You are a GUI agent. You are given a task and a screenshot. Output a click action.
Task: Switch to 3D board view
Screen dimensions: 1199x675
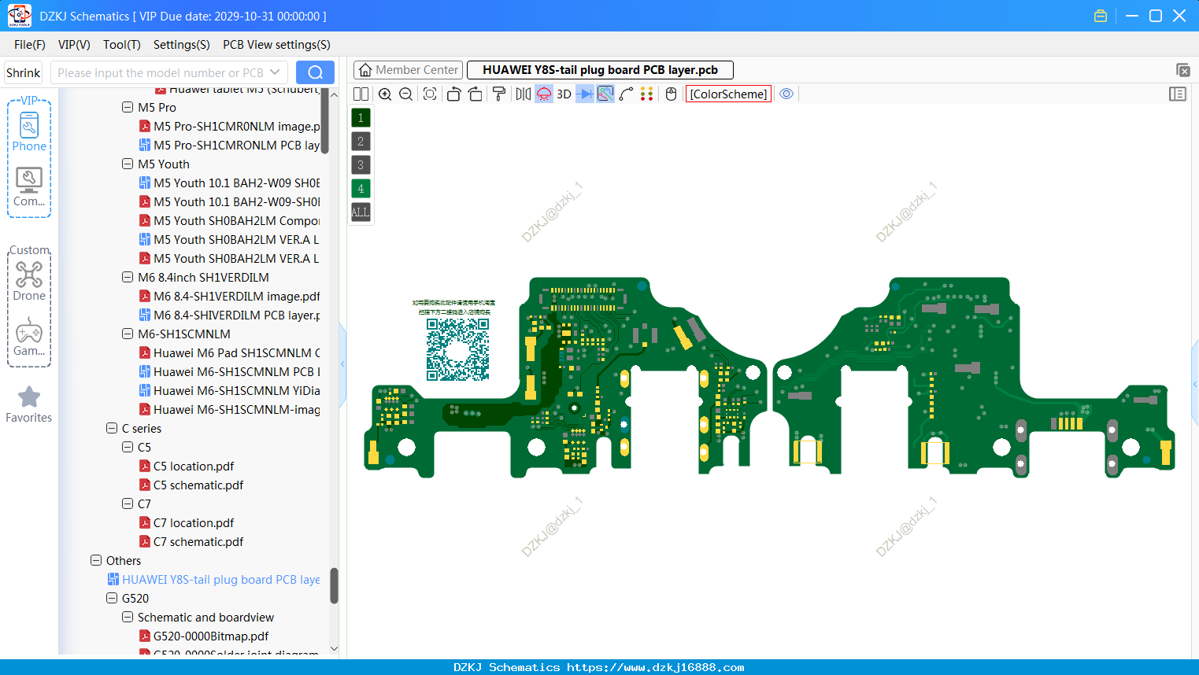coord(564,94)
